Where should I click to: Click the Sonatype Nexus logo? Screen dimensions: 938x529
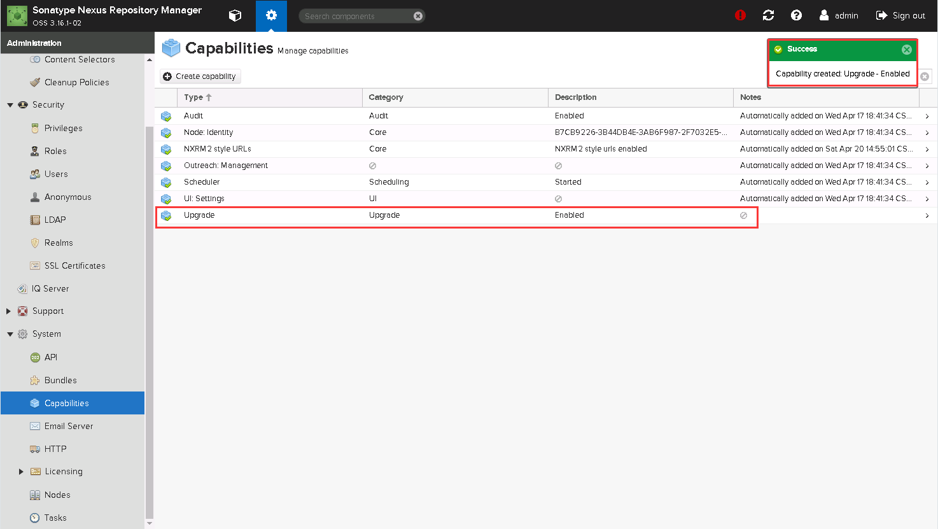click(x=17, y=16)
